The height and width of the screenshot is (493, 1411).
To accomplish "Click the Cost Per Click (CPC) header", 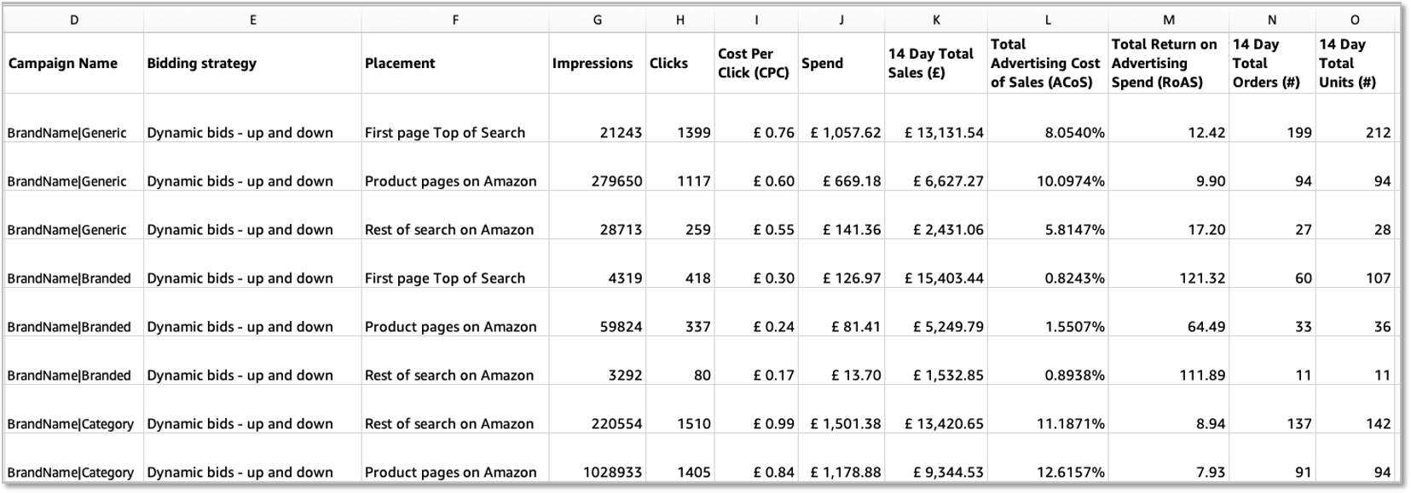I will click(754, 63).
